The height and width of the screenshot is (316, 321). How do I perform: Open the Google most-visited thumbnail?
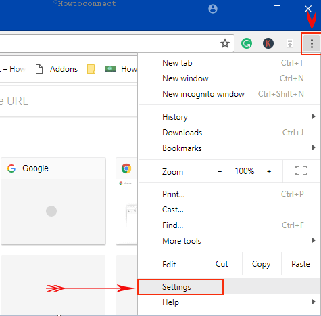click(x=53, y=201)
